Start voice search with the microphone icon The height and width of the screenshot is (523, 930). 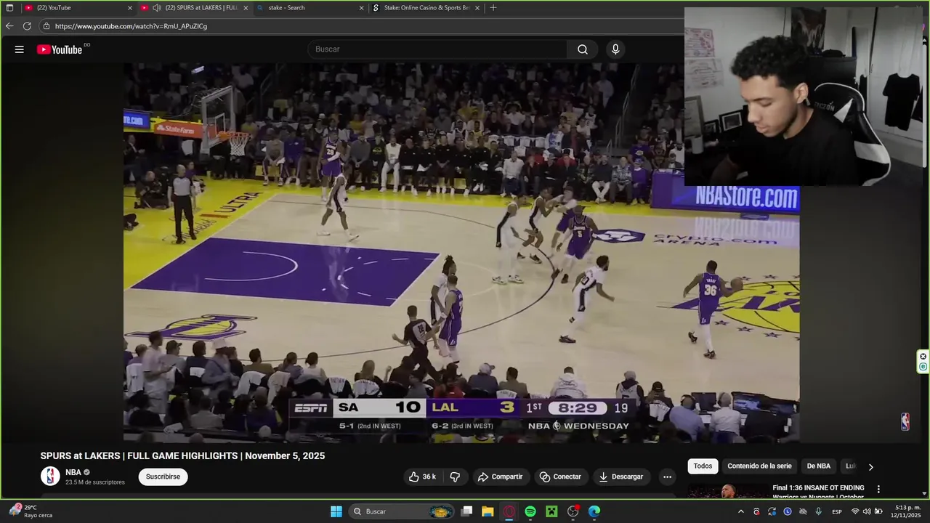coord(615,49)
